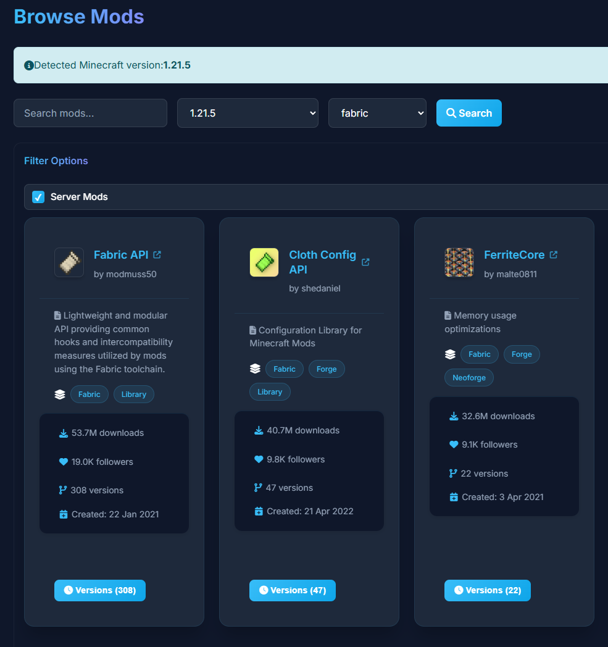Click document icon before Fabric API description
608x647 pixels.
(x=58, y=315)
